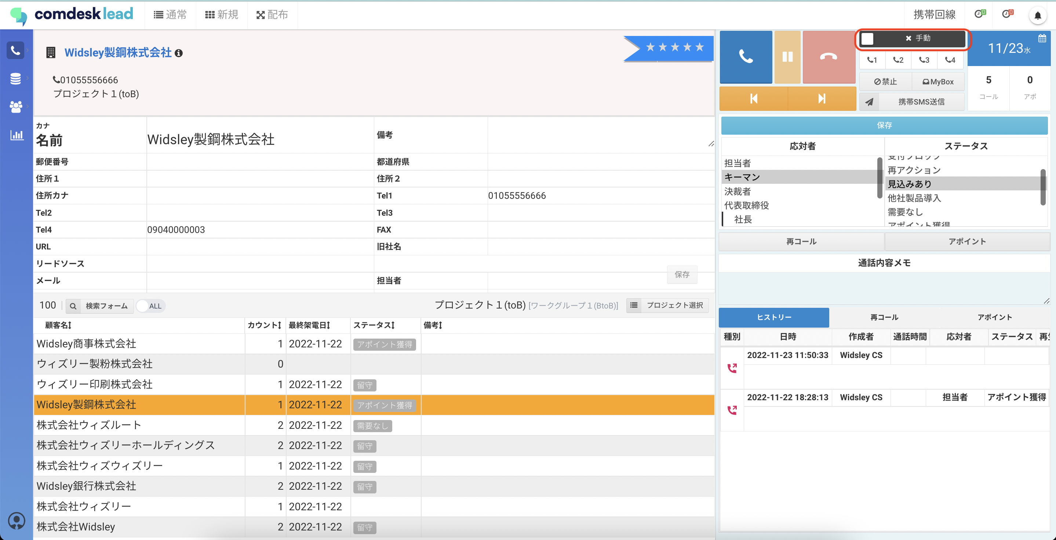Hang up using the red phone icon
Viewport: 1056px width, 540px height.
click(829, 57)
